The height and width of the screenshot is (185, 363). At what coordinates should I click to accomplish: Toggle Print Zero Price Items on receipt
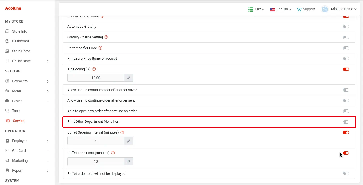[x=346, y=59]
